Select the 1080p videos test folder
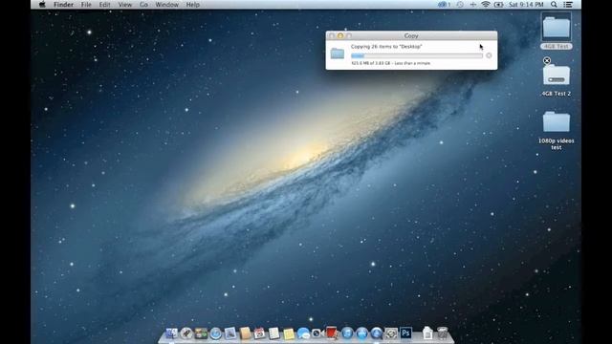The height and width of the screenshot is (344, 612). click(557, 121)
